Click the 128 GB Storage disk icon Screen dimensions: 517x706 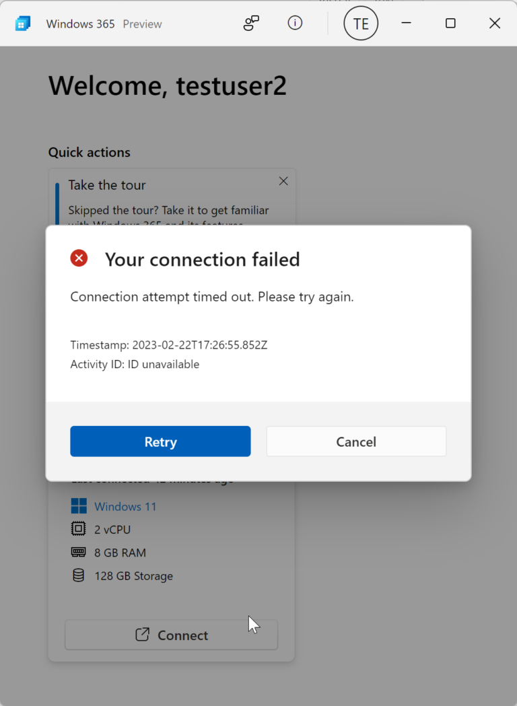(x=78, y=575)
